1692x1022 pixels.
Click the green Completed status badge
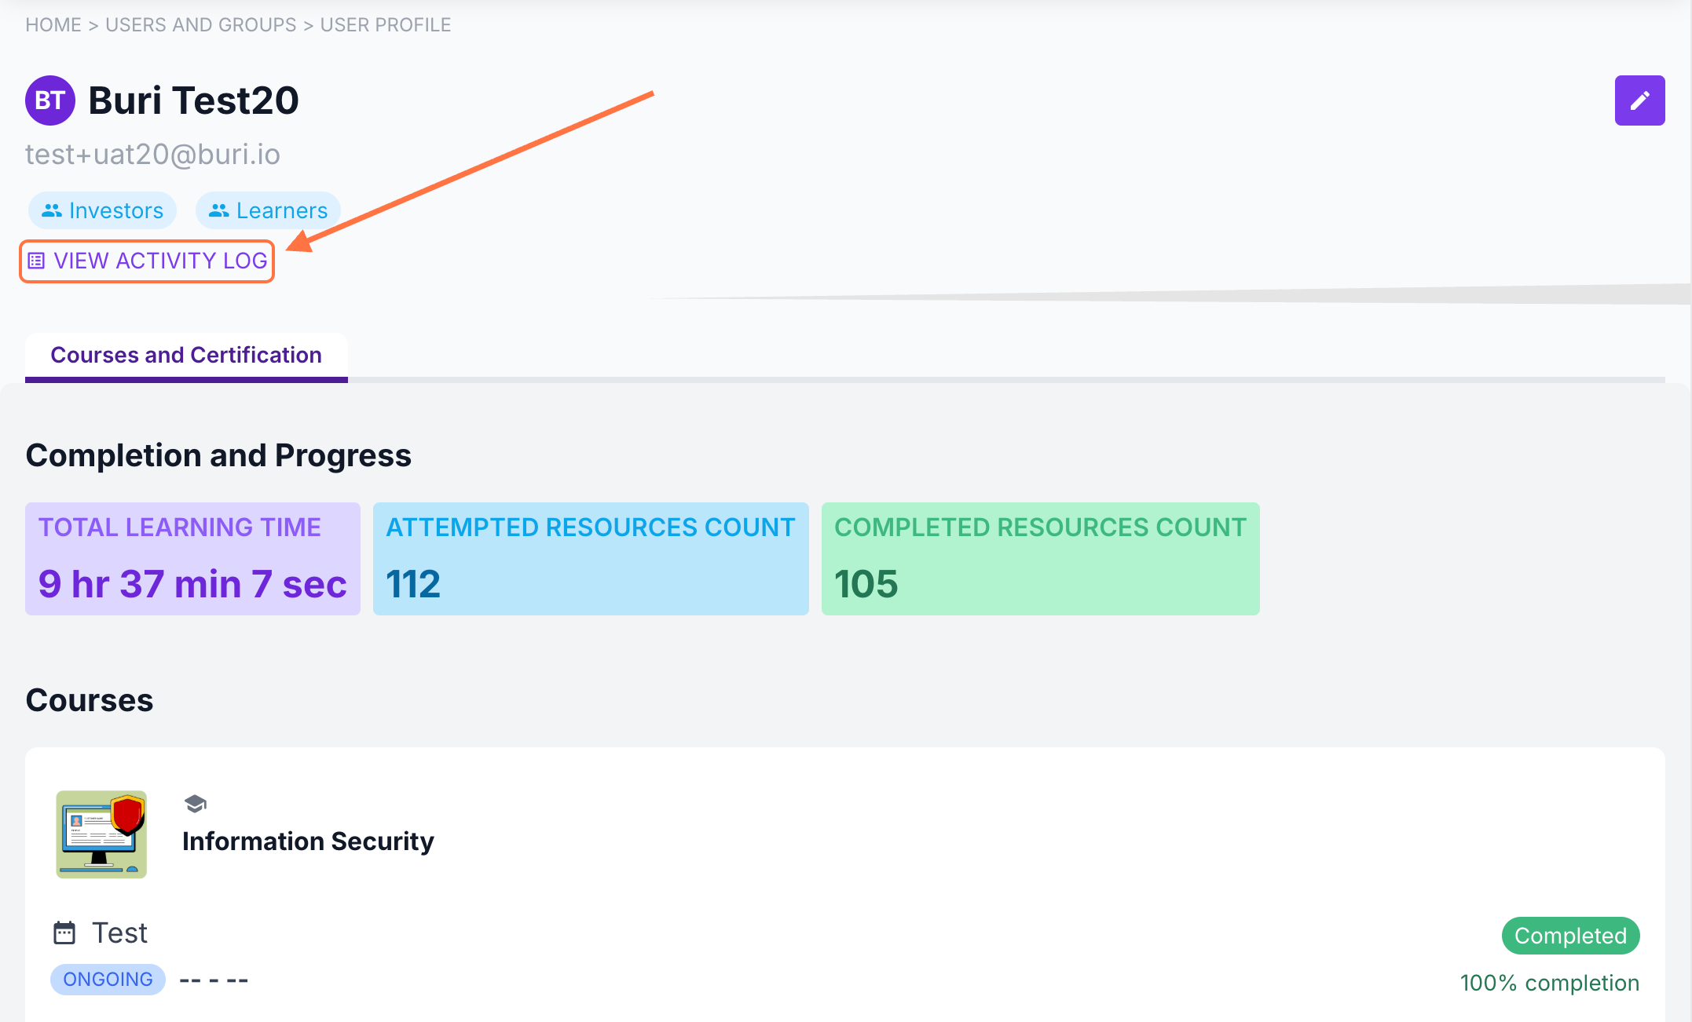pos(1569,936)
